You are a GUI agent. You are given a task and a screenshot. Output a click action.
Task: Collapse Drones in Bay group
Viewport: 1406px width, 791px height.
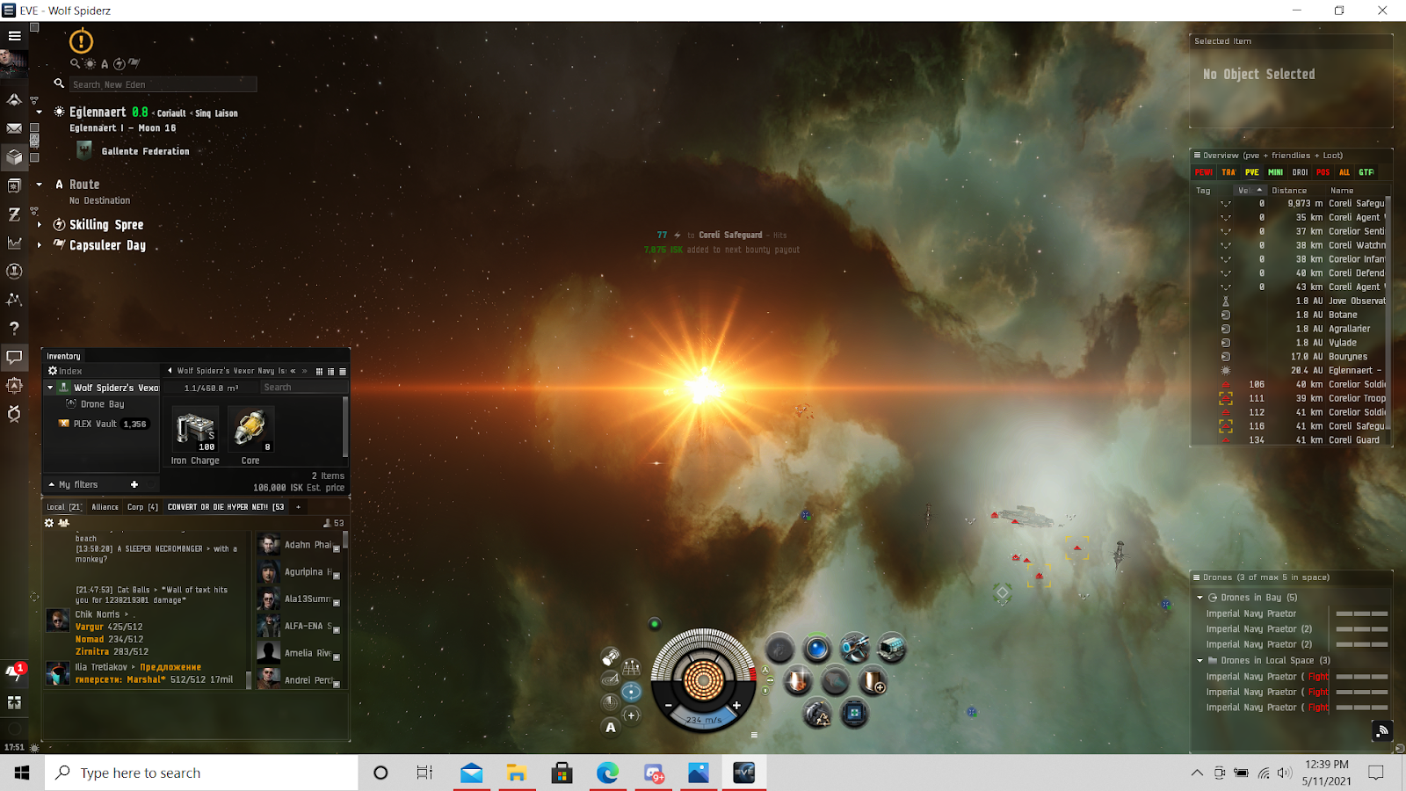click(1199, 598)
